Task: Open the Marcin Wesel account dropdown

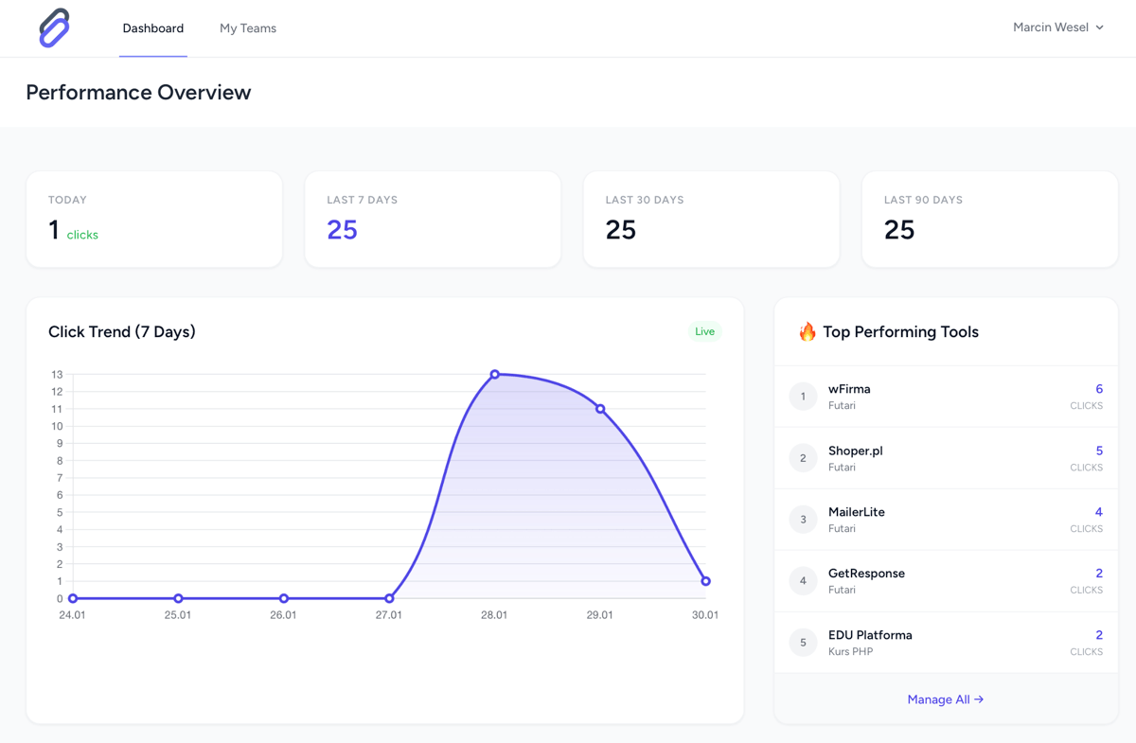Action: [x=1057, y=27]
